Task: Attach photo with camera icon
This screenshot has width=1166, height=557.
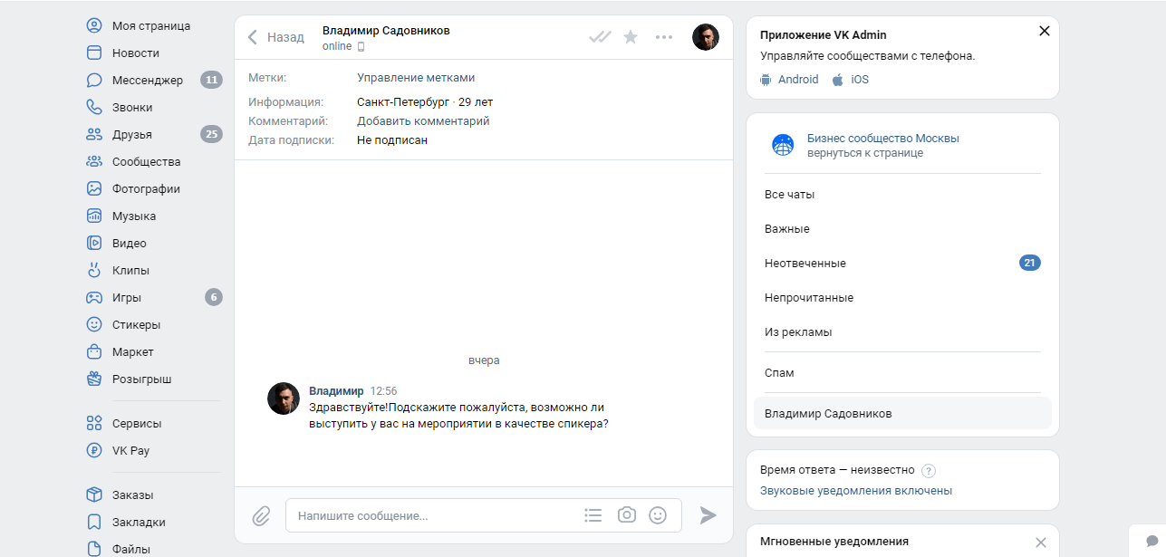Action: 626,514
